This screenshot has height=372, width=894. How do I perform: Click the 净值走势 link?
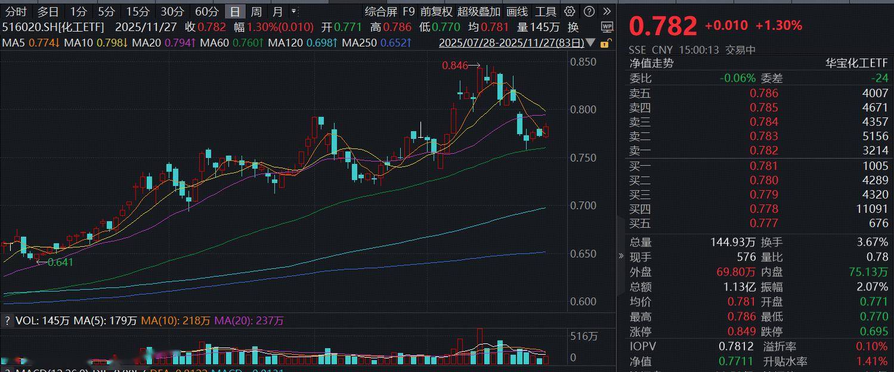[651, 63]
